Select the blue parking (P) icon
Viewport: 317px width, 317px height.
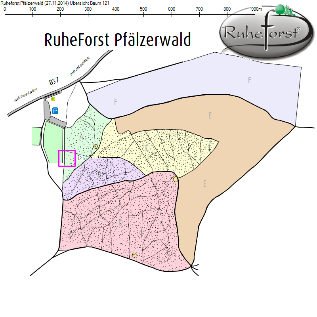click(x=54, y=111)
